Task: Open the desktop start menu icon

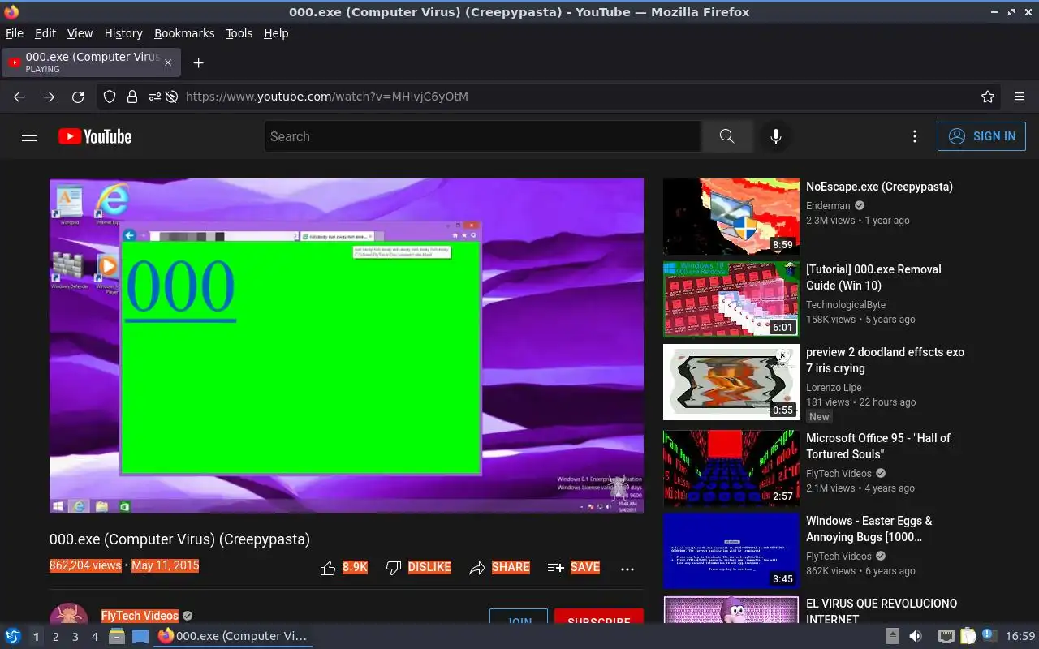Action: [x=13, y=637]
